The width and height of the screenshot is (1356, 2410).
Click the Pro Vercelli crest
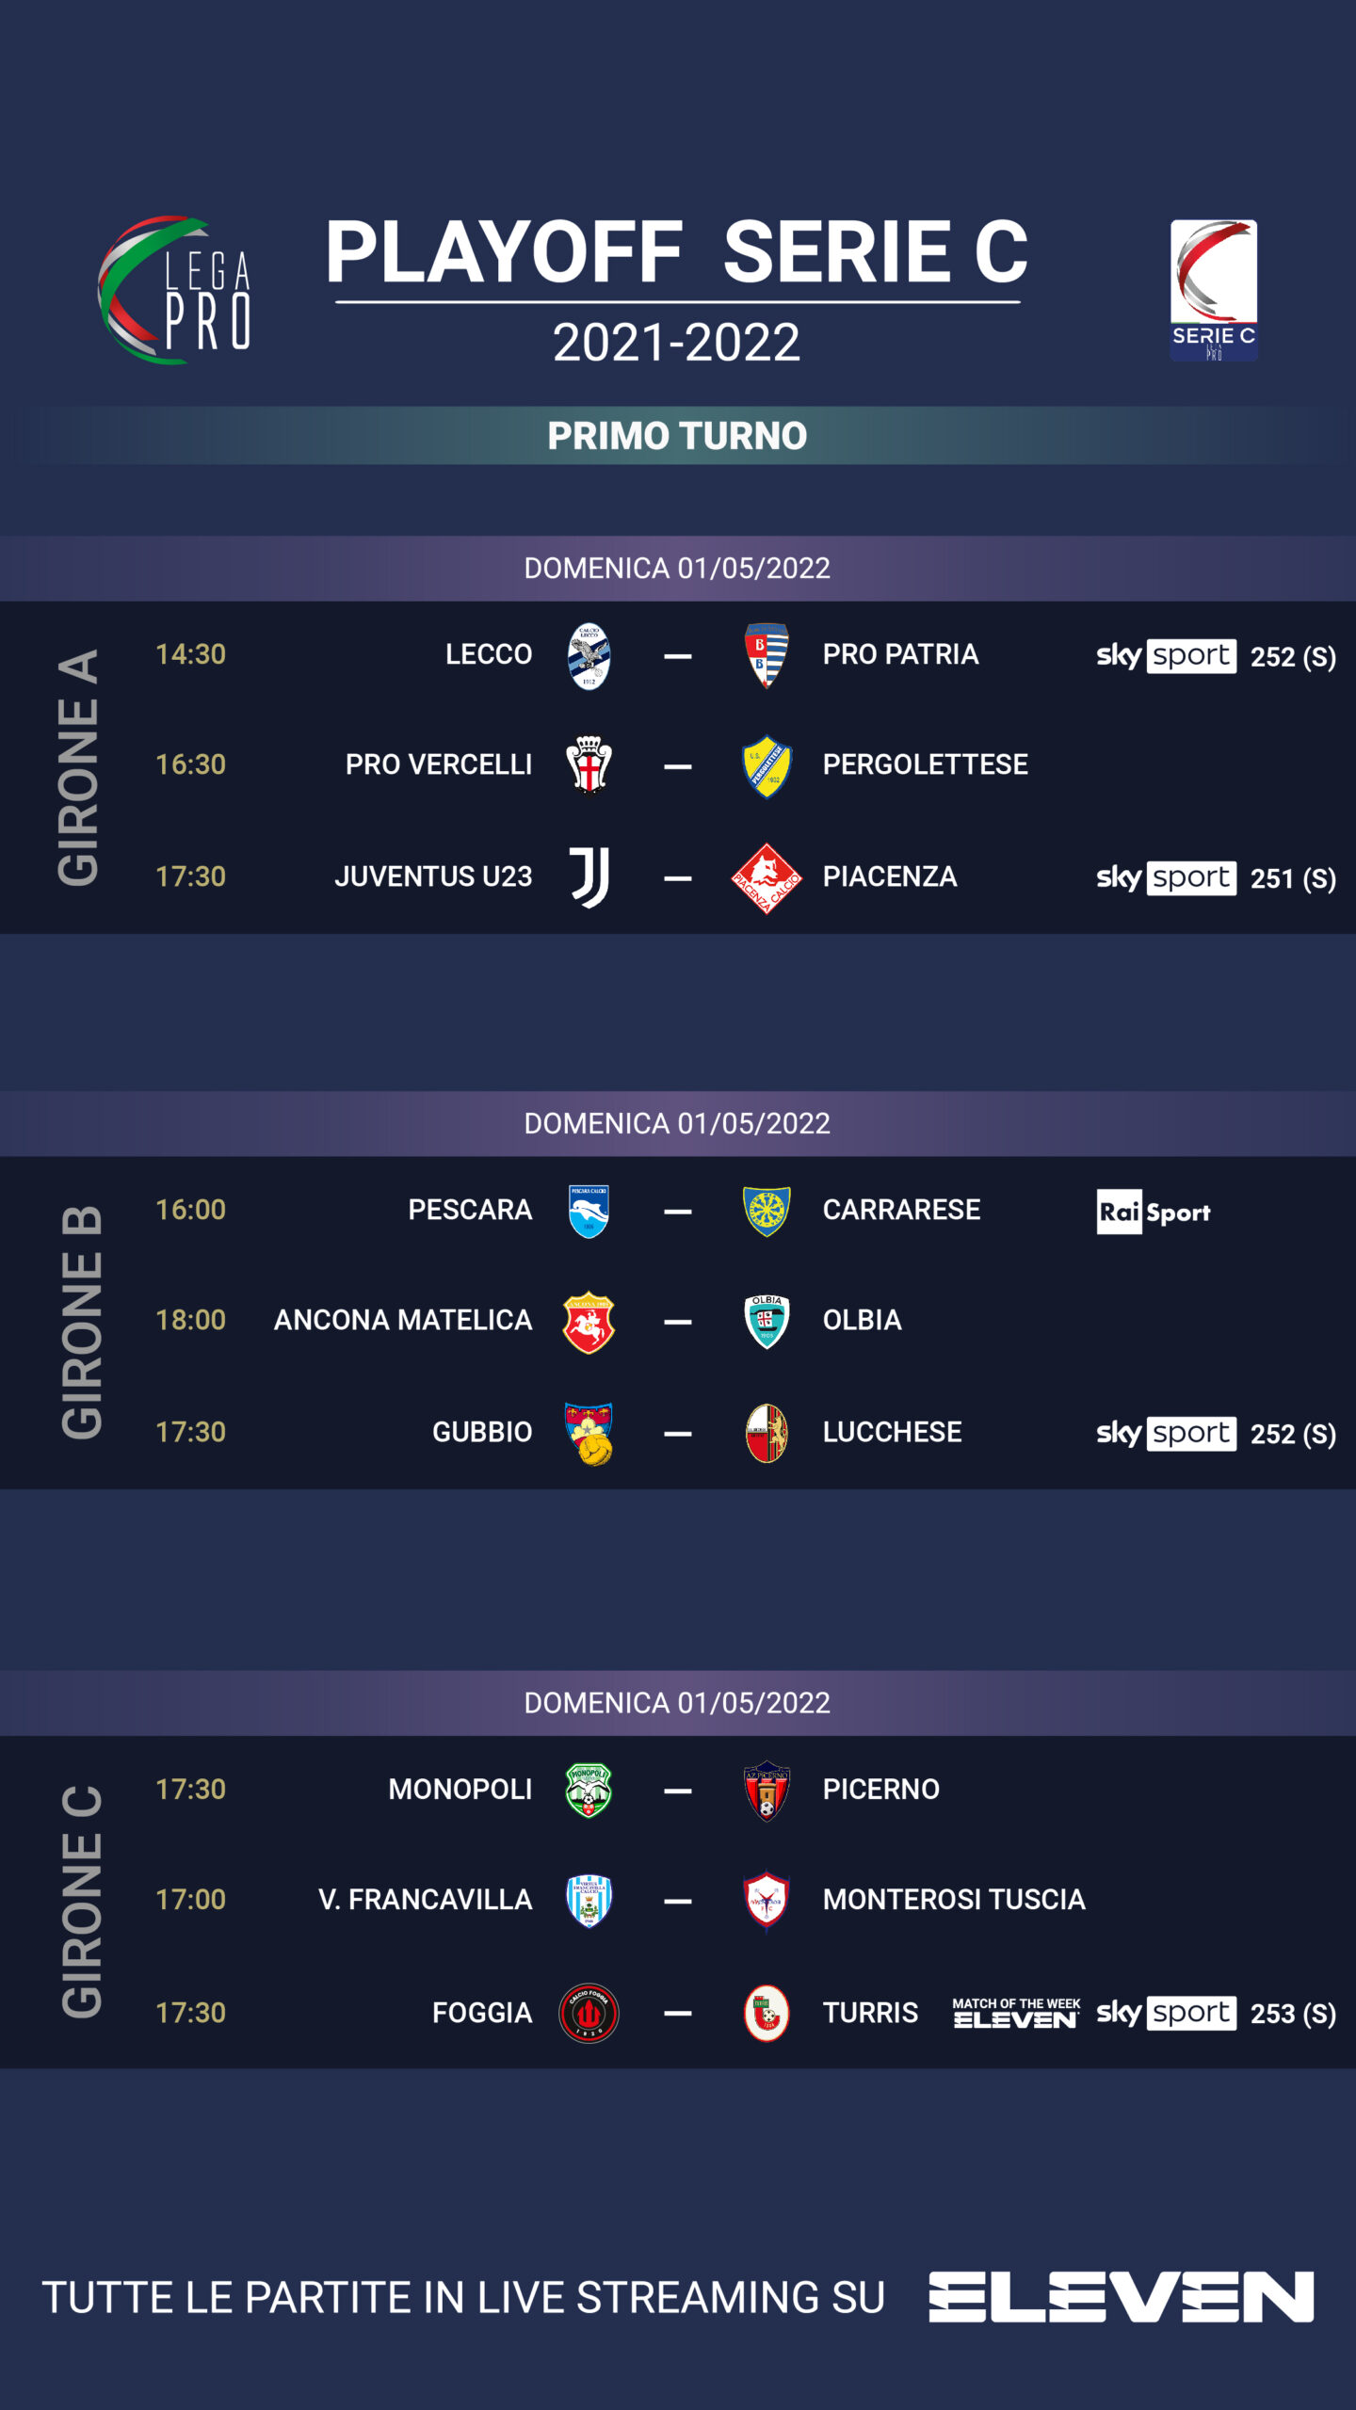pos(589,765)
